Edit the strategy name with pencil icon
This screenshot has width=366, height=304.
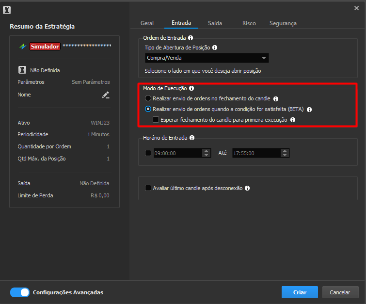point(106,95)
